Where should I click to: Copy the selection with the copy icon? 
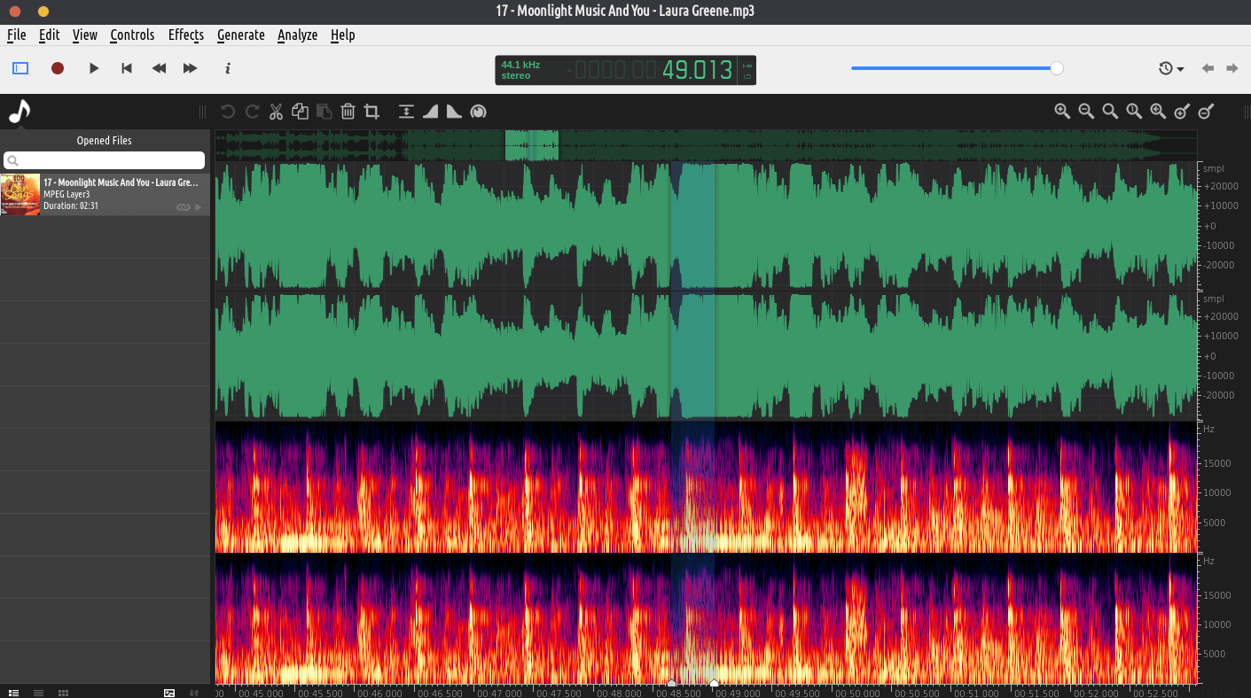point(300,112)
